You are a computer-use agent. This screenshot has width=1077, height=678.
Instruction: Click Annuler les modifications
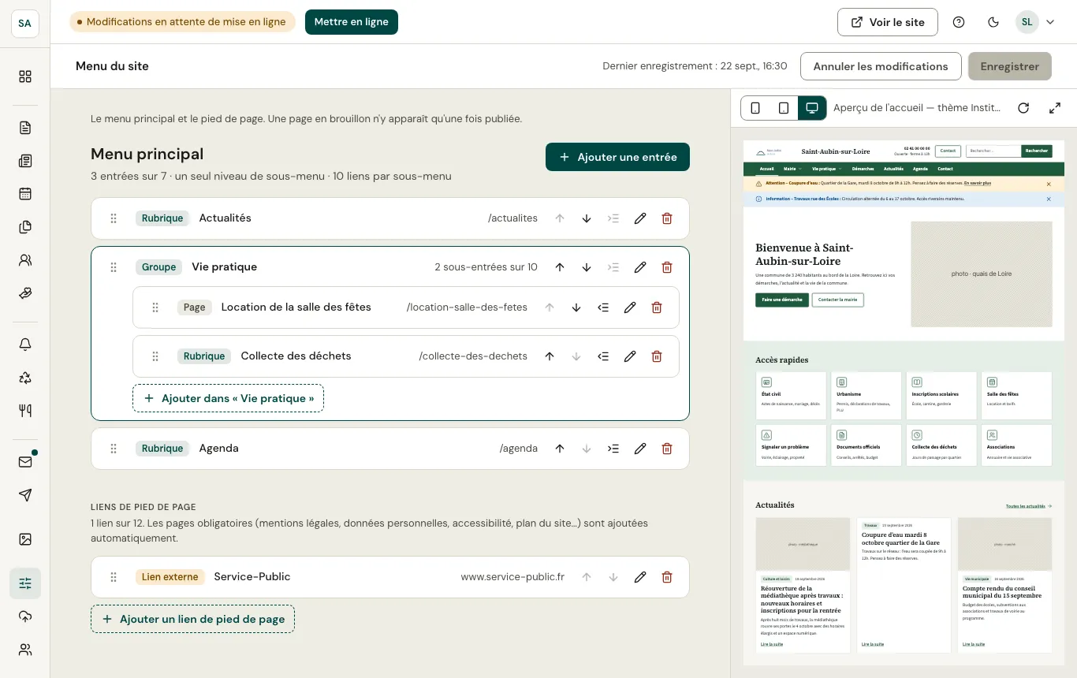[x=881, y=66]
